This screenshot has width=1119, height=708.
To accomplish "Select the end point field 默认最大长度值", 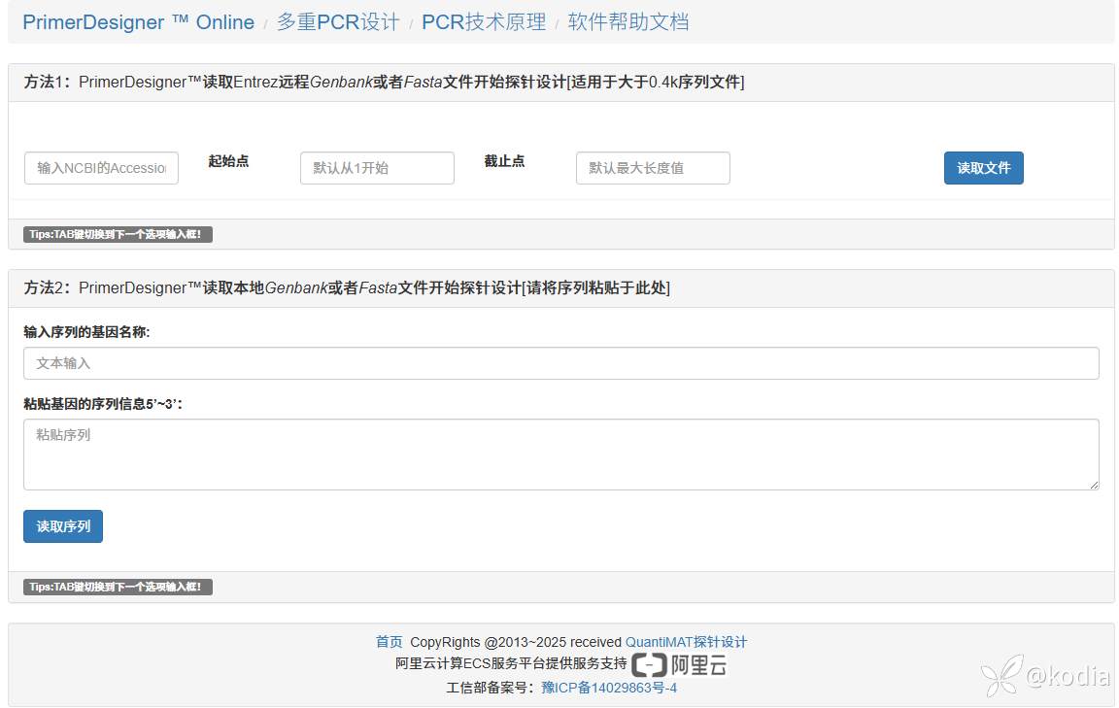I will pyautogui.click(x=653, y=168).
